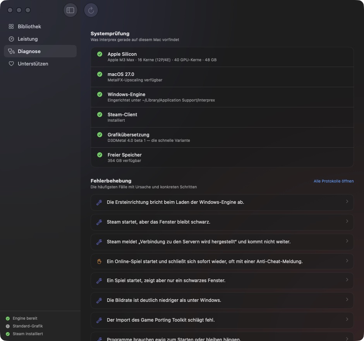Click 'Engine bereit' status label
This screenshot has height=341, width=364.
coord(25,319)
